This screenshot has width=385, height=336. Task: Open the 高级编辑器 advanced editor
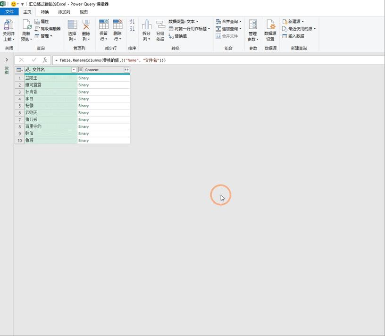pos(47,29)
